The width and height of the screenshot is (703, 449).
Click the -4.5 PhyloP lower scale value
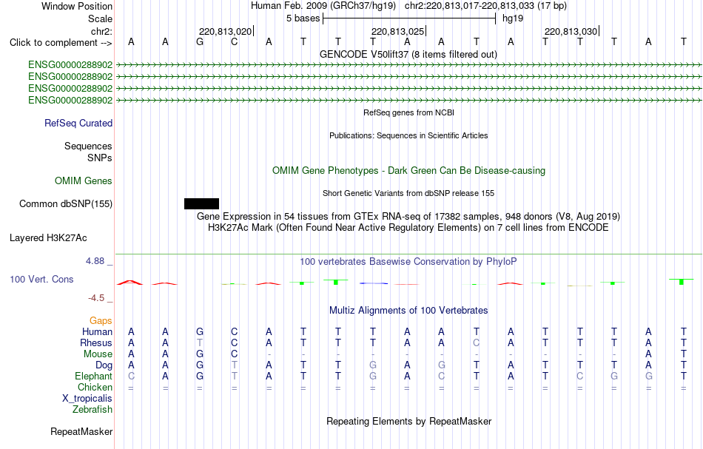96,297
